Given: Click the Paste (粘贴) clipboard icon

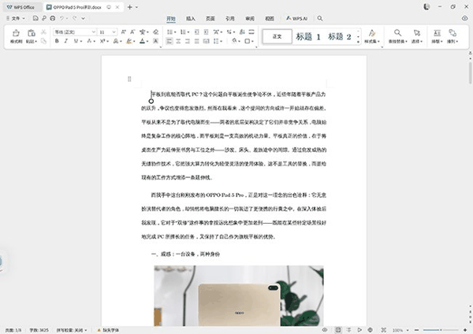Looking at the screenshot, I should (x=32, y=34).
